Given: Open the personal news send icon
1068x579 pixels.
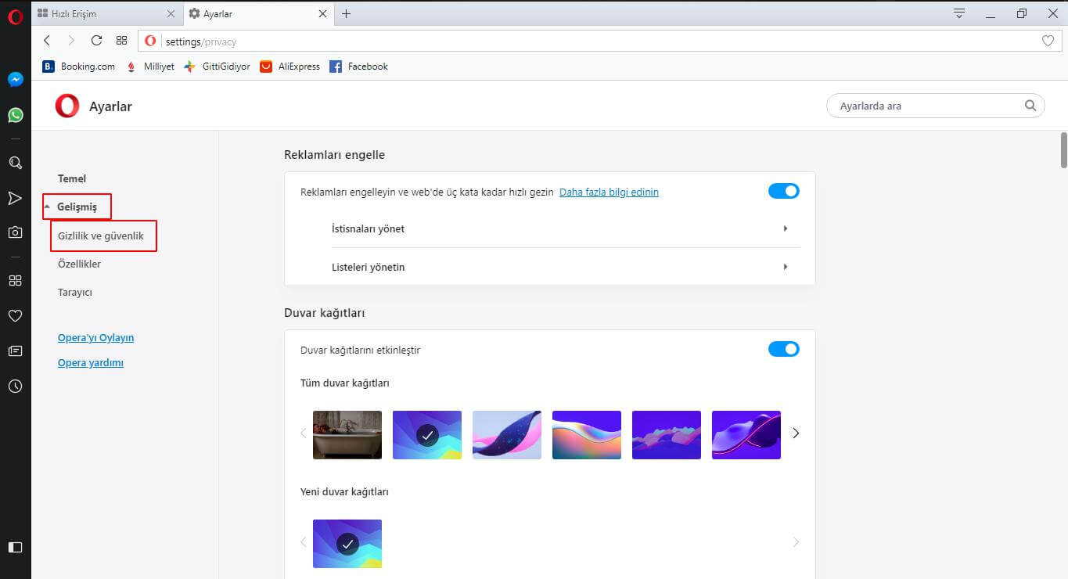Looking at the screenshot, I should coord(15,198).
